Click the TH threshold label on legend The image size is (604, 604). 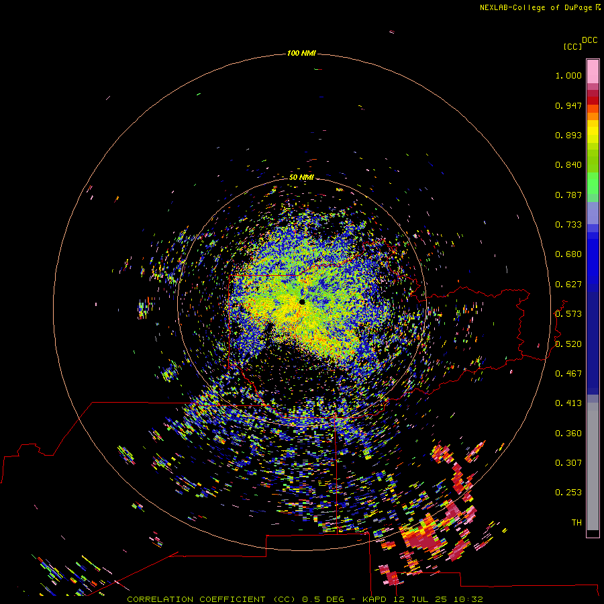(576, 523)
